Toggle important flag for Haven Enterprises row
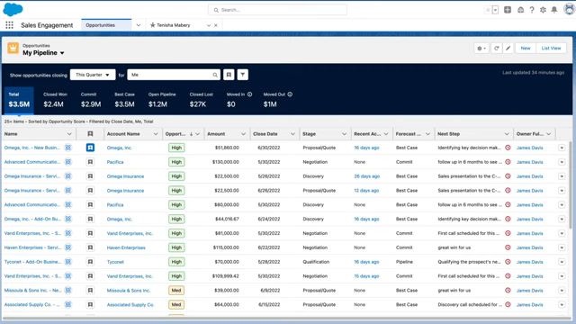Screen dimensions: 576x324 [x=90, y=247]
